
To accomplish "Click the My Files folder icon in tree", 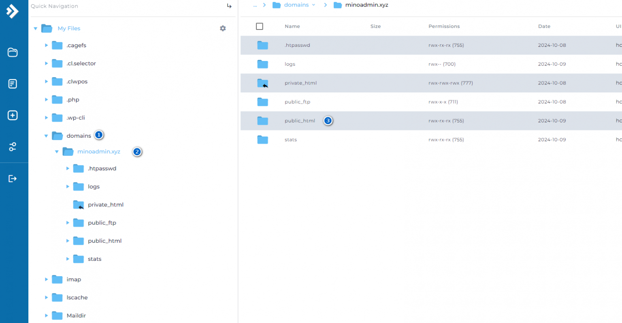I will [x=47, y=28].
